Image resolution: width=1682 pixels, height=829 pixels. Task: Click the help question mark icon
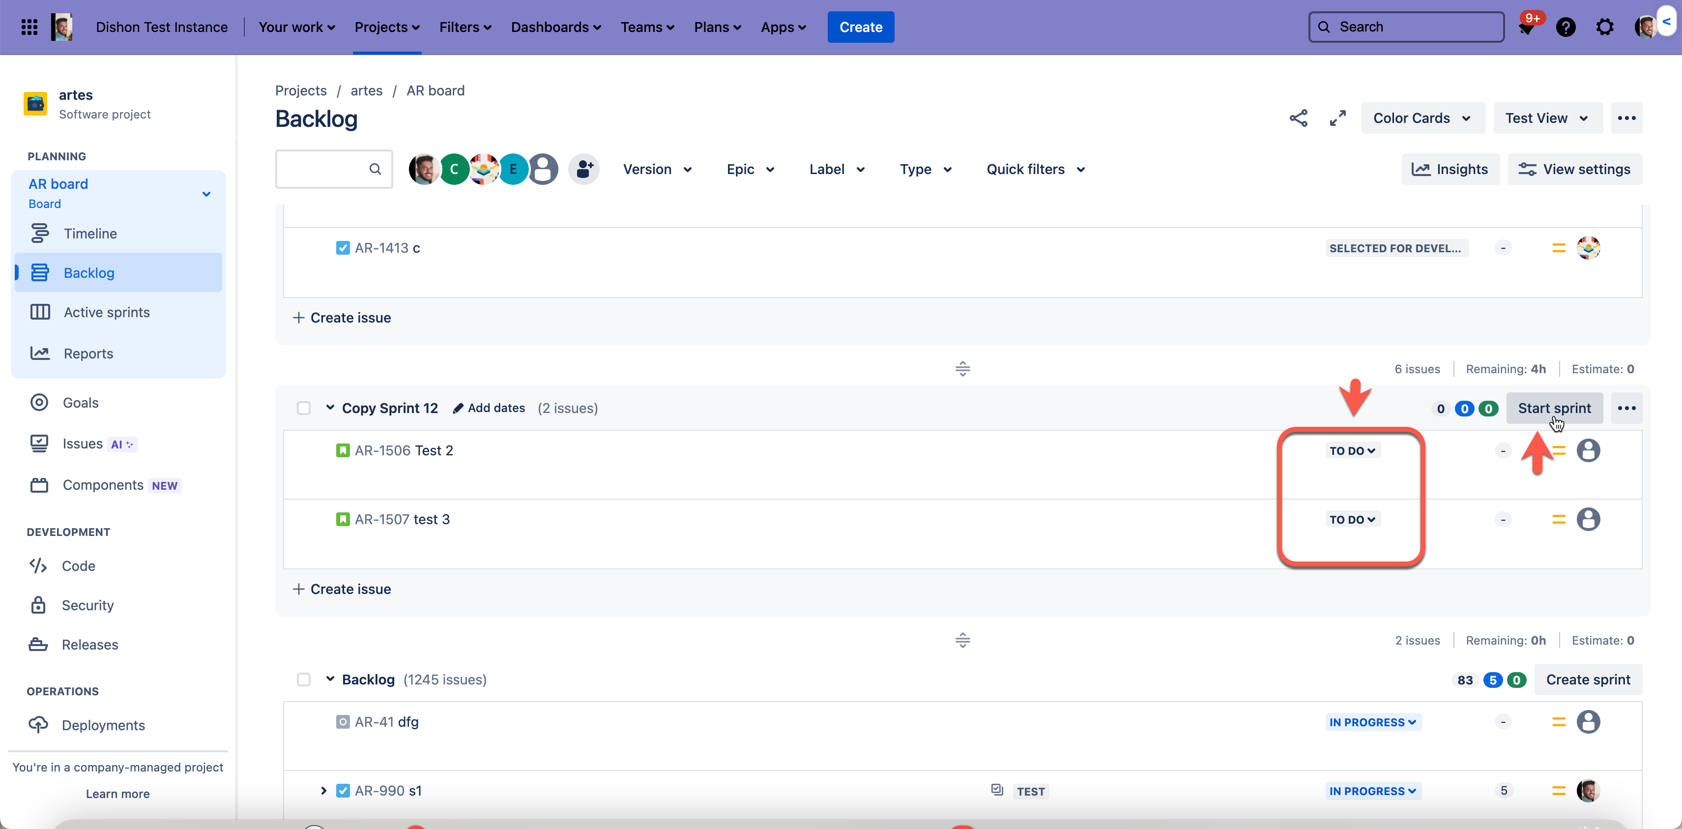1565,27
